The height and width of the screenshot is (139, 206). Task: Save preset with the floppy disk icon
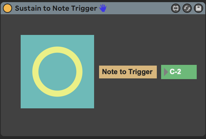click(x=199, y=8)
